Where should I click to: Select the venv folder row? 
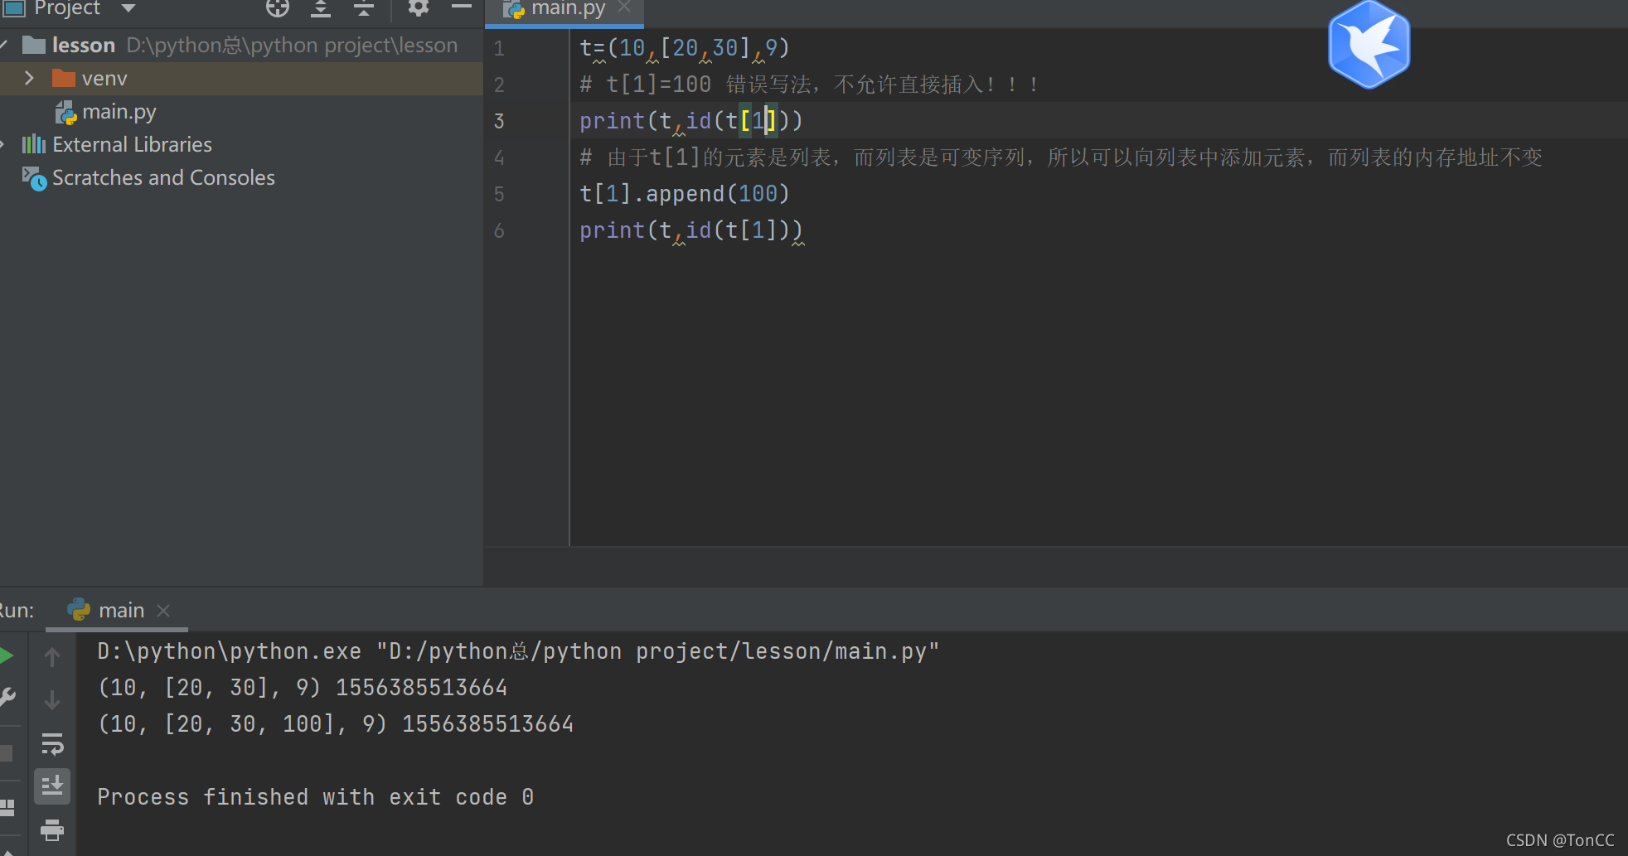[241, 78]
